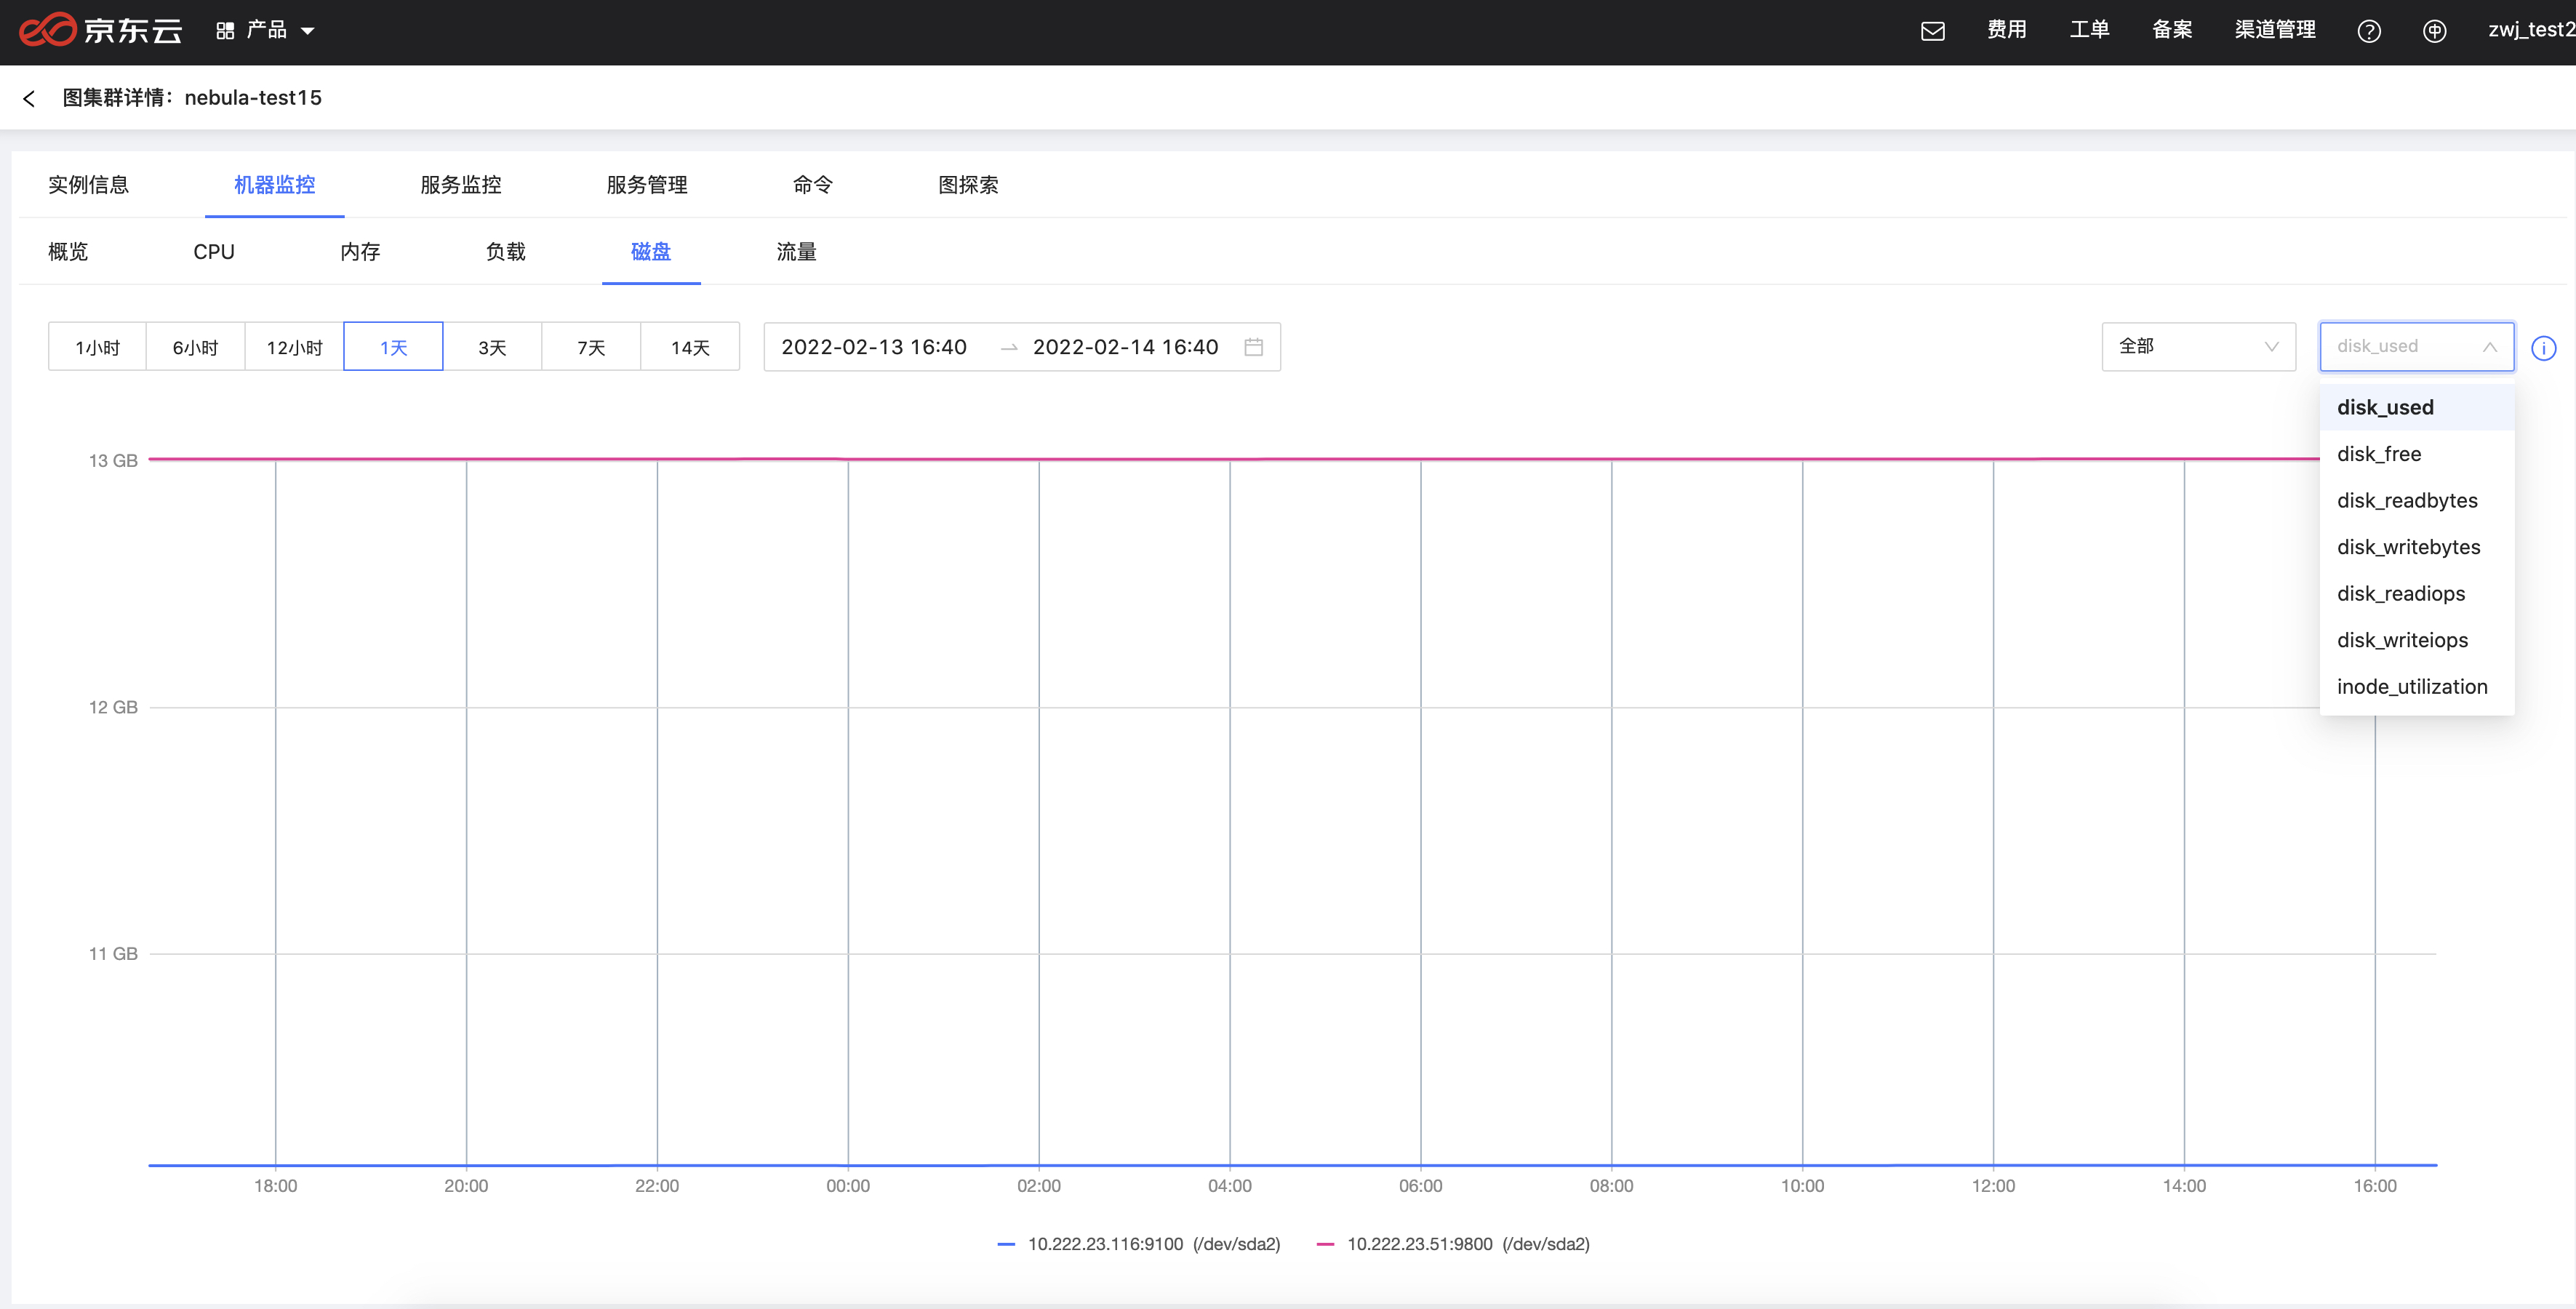
Task: Go back with the left arrow icon
Action: [x=29, y=98]
